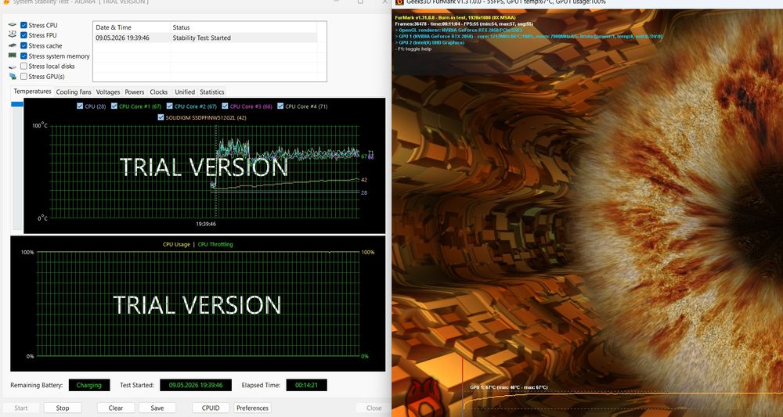This screenshot has height=417, width=783.
Task: Click the 19:39:46 time marker on temperature graph
Action: (206, 224)
